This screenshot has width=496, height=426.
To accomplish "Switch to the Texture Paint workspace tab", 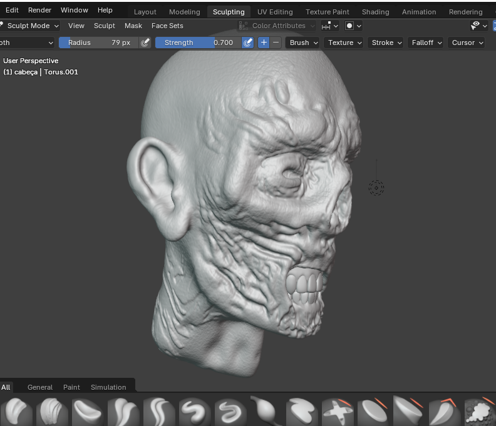I will pyautogui.click(x=327, y=12).
